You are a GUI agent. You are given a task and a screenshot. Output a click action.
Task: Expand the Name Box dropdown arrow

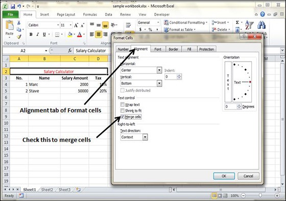tap(46, 51)
